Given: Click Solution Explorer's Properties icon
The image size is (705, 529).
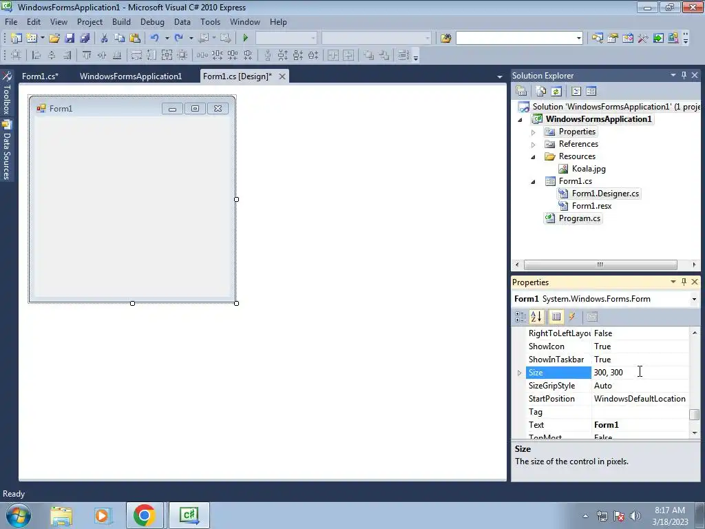Looking at the screenshot, I should coord(522,92).
